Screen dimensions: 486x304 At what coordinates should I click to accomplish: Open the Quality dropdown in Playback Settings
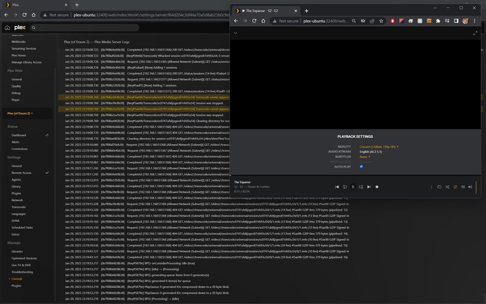point(379,147)
